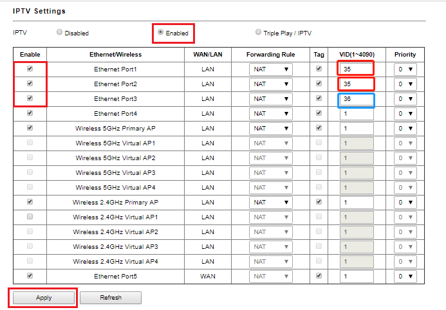
Task: Click the VID field for Ethernet Port3
Action: click(357, 99)
